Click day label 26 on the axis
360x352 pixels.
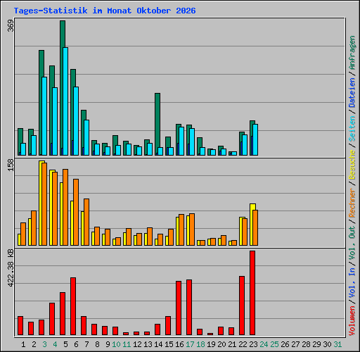click(285, 344)
